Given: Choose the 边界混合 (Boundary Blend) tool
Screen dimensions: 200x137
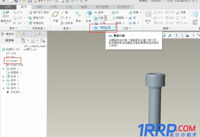Looking at the screenshot, I should [x=195, y=17].
